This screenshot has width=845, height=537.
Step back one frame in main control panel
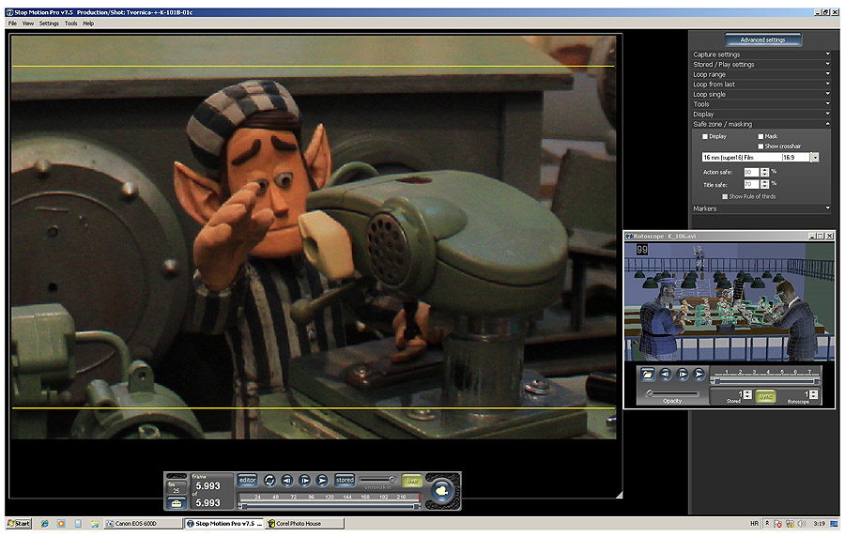click(287, 480)
